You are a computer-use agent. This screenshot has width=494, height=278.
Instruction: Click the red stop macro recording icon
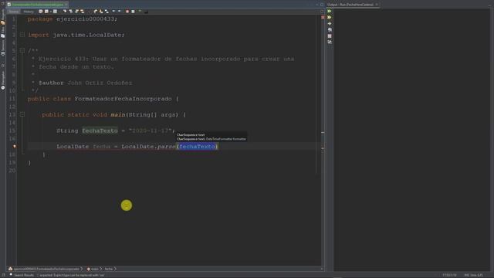[x=127, y=12]
